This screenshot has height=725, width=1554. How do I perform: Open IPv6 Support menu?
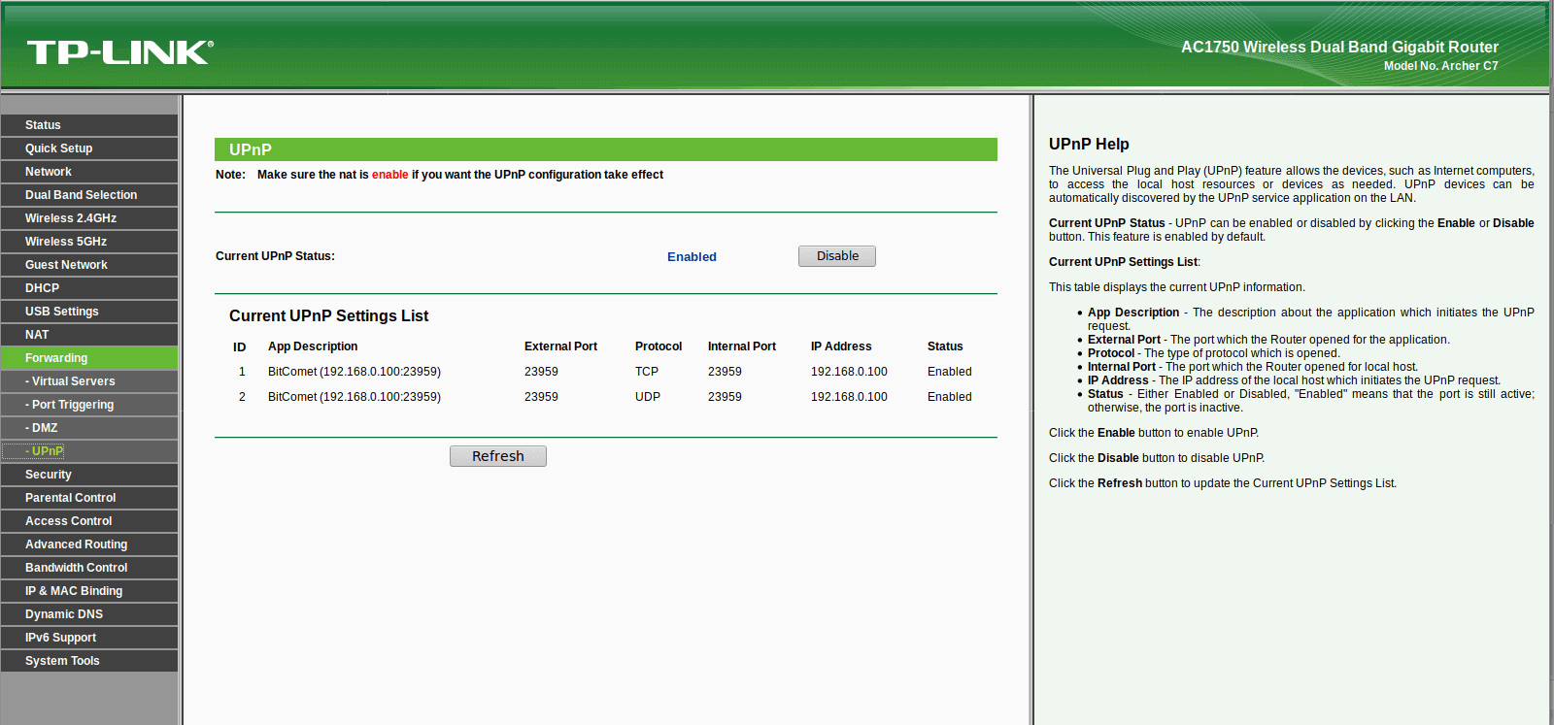(89, 638)
